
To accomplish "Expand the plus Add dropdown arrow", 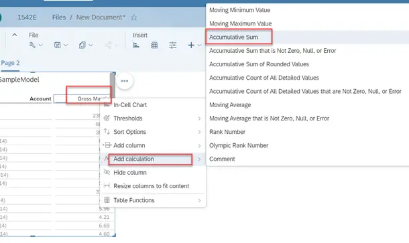I will (200, 46).
